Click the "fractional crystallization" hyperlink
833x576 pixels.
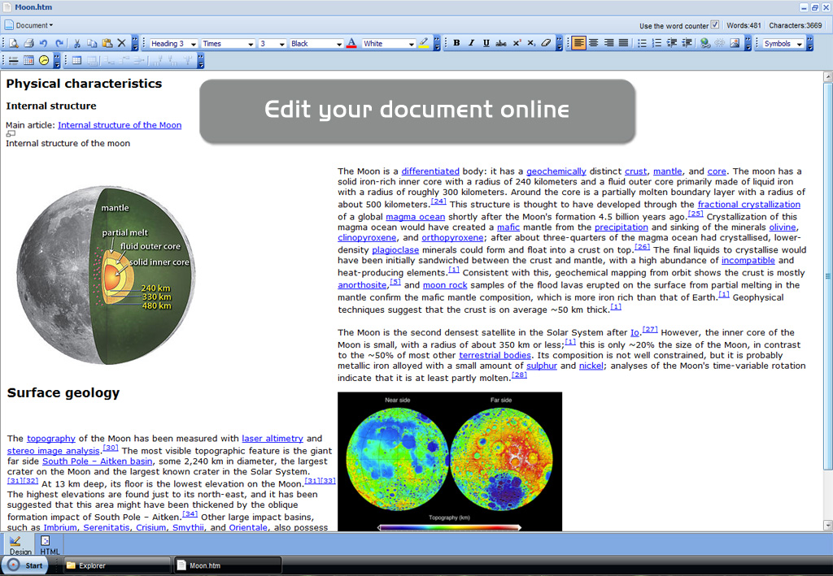[748, 205]
